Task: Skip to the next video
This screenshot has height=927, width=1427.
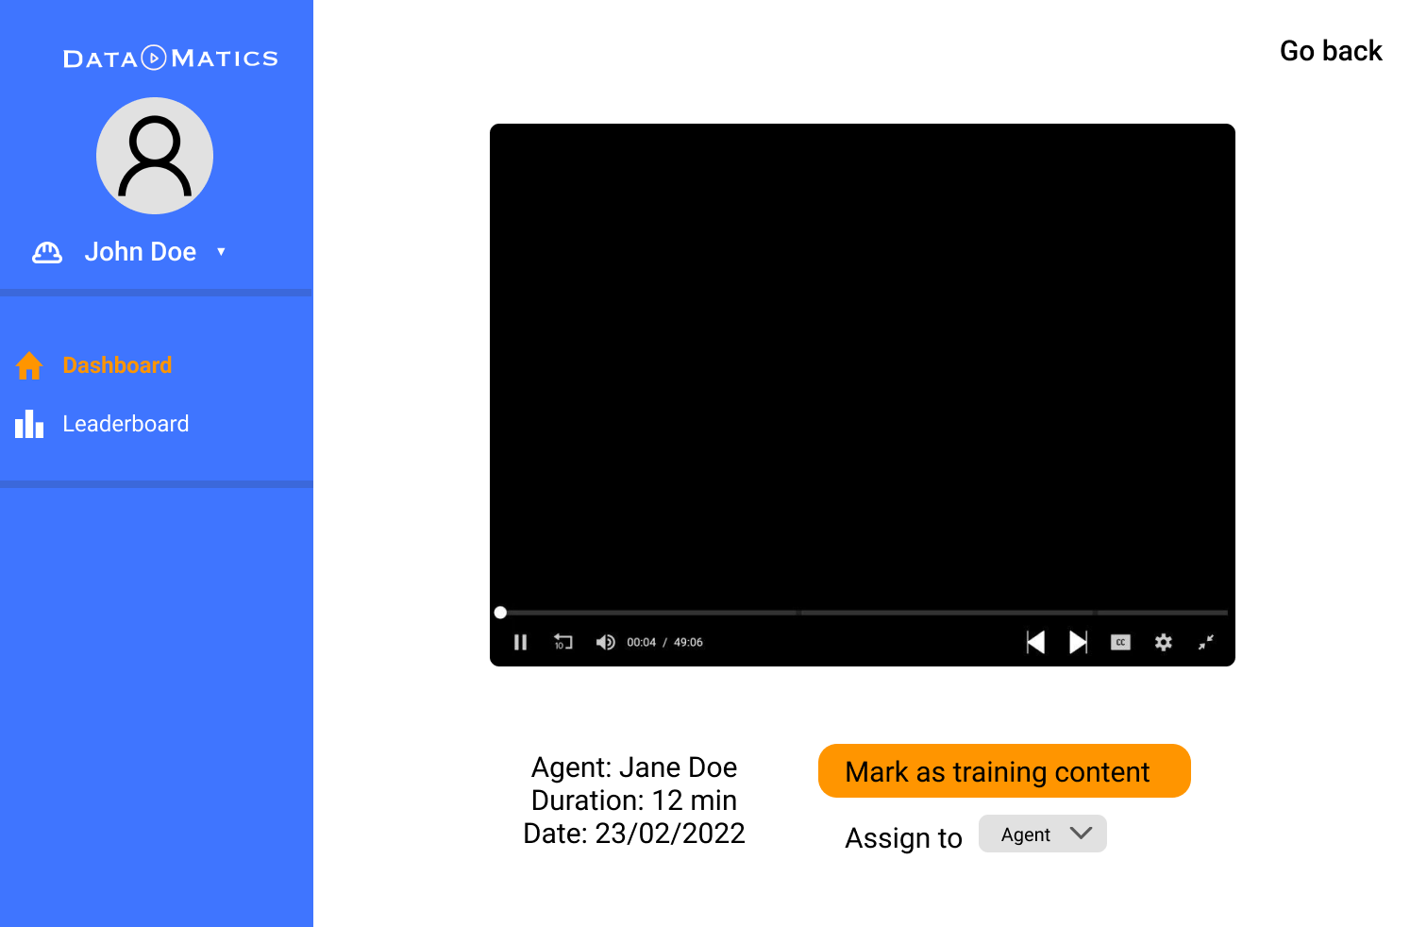Action: (1078, 643)
